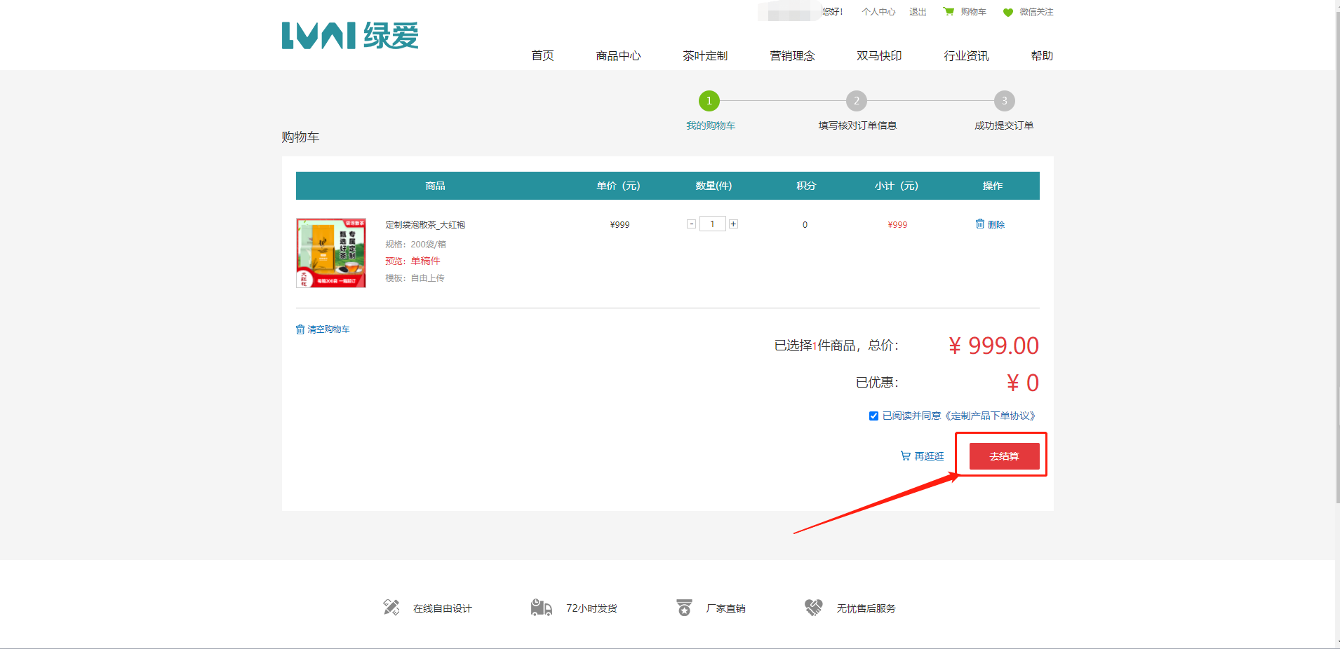The height and width of the screenshot is (649, 1340).
Task: Go to the 茶叶定制 navigation tab
Action: (705, 56)
